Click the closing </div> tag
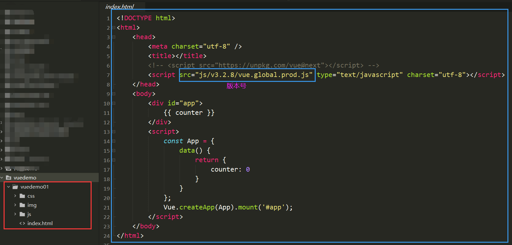 160,122
